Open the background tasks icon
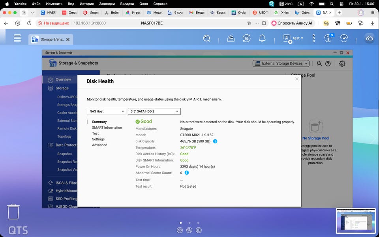Screen dimensions: 379x237 pyautogui.click(x=231, y=38)
